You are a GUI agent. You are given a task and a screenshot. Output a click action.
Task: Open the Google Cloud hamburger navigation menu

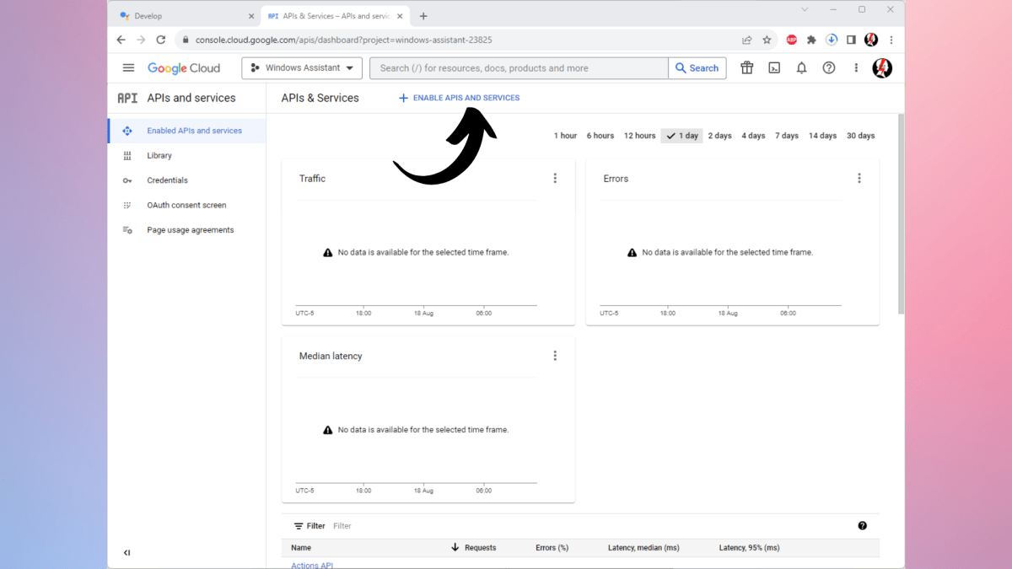click(x=128, y=68)
